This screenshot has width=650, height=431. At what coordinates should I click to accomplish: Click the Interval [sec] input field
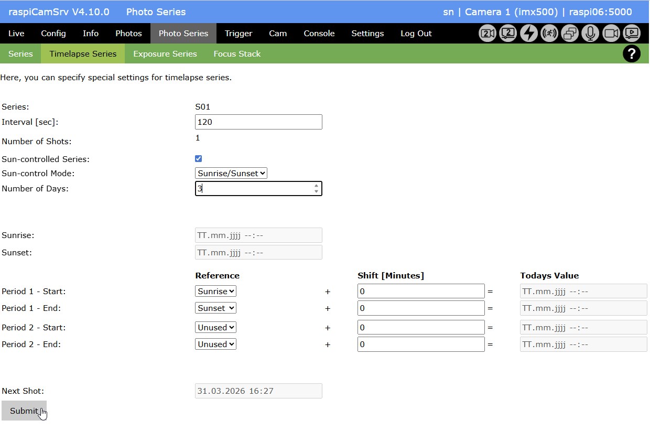point(258,122)
